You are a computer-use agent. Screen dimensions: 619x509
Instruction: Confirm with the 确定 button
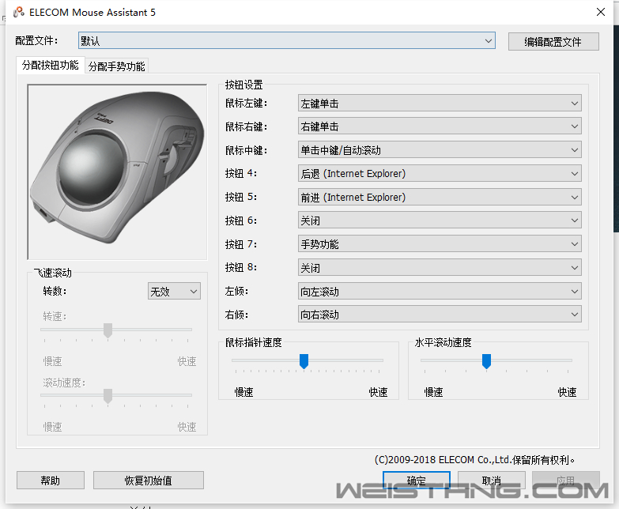pyautogui.click(x=417, y=481)
